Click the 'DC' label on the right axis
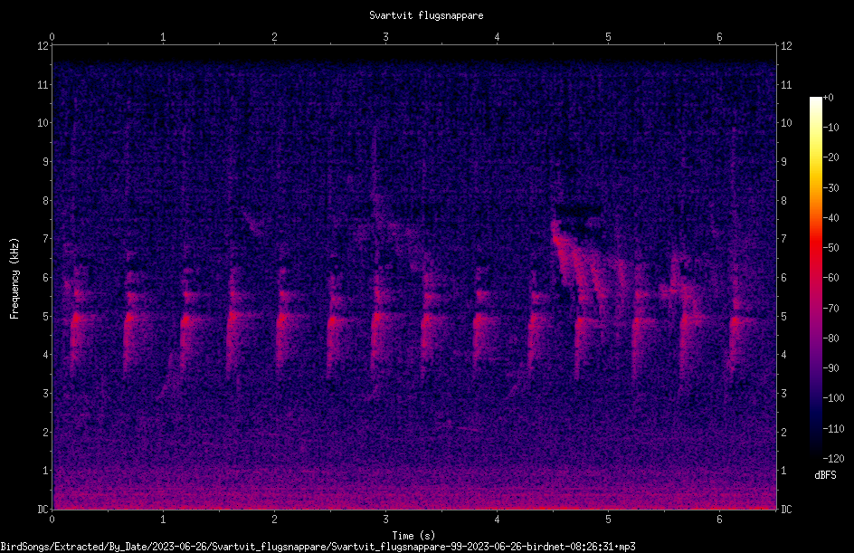Image resolution: width=854 pixels, height=553 pixels. pyautogui.click(x=786, y=509)
